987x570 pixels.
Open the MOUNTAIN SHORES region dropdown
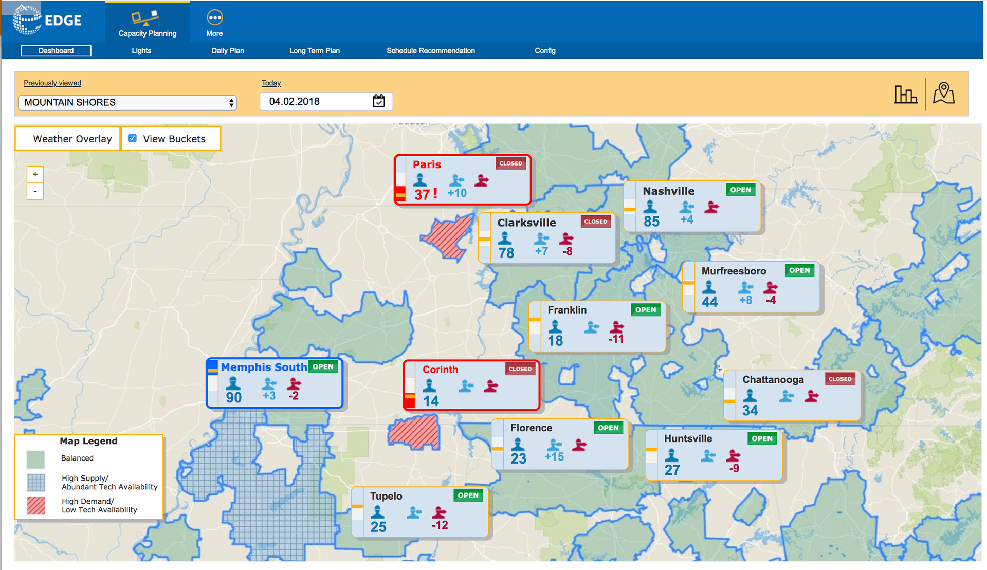[127, 102]
